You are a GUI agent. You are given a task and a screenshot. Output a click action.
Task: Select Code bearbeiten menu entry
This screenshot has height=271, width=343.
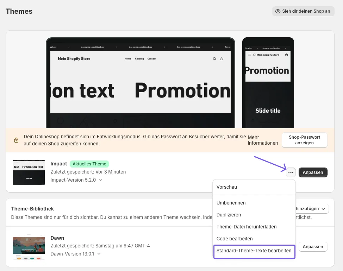pyautogui.click(x=254, y=239)
